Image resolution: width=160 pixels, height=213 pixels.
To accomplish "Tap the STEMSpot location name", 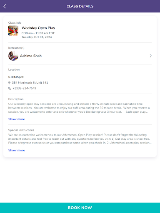I will [x=16, y=77].
